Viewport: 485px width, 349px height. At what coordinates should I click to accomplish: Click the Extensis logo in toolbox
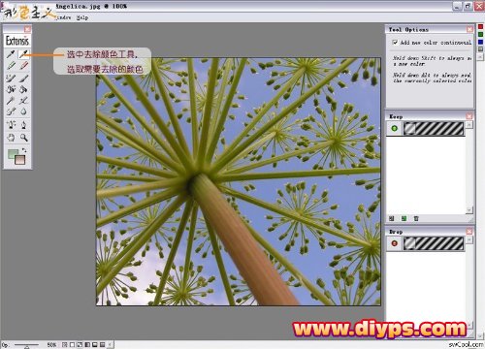point(17,41)
